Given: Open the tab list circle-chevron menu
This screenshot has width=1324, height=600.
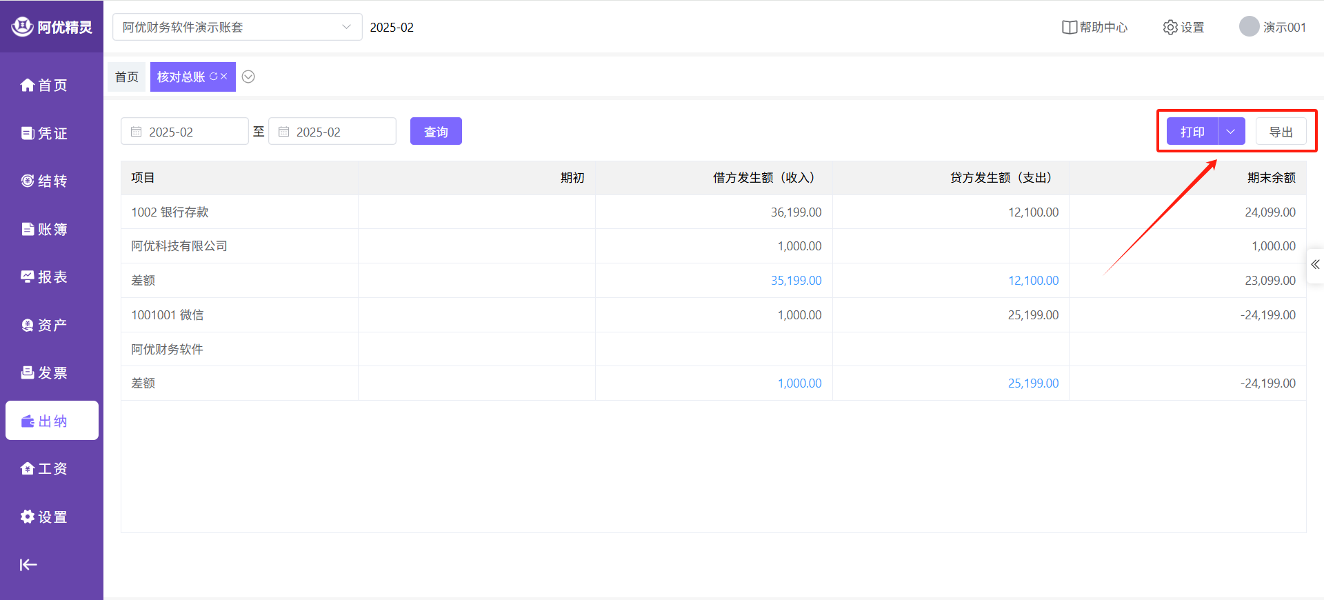Looking at the screenshot, I should pos(248,77).
